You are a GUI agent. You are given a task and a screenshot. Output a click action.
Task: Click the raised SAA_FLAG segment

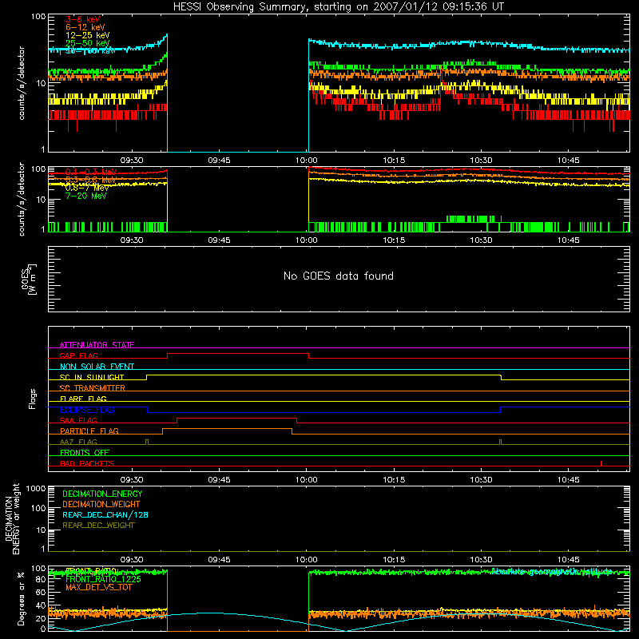pyautogui.click(x=236, y=418)
